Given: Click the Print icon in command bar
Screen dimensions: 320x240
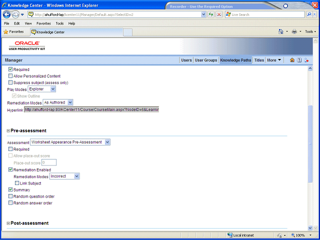Looking at the screenshot, I should pyautogui.click(x=294, y=31).
